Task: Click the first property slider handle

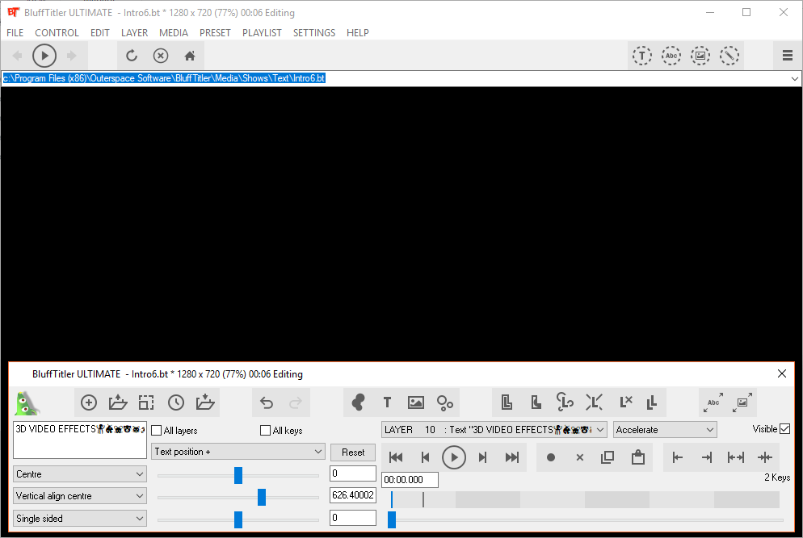Action: point(238,475)
